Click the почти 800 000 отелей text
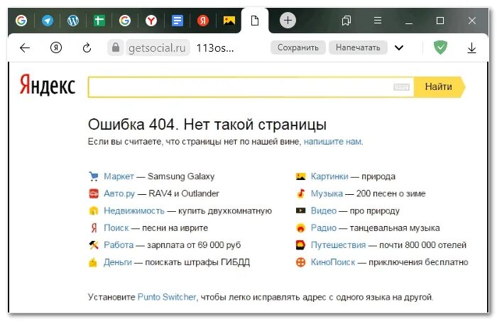 click(x=423, y=244)
